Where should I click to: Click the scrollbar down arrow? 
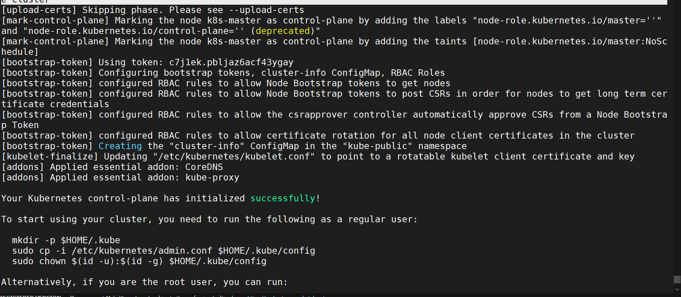click(677, 289)
